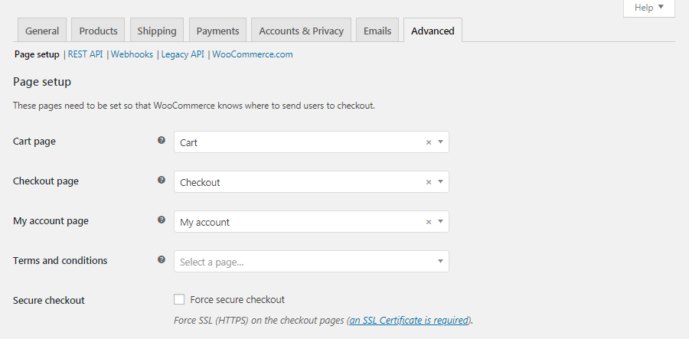This screenshot has width=689, height=339.
Task: Go to the Accounts & Privacy tab
Action: pos(301,31)
